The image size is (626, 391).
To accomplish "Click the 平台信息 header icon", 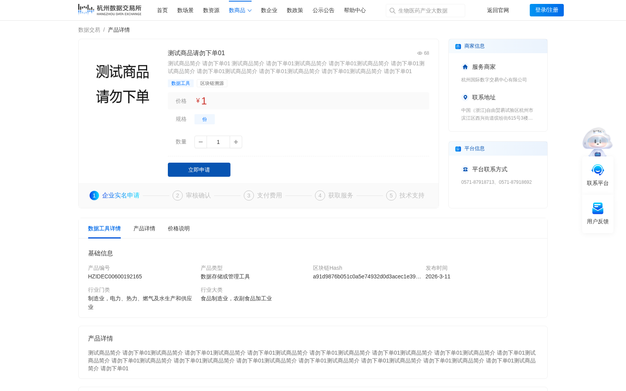I will point(458,149).
